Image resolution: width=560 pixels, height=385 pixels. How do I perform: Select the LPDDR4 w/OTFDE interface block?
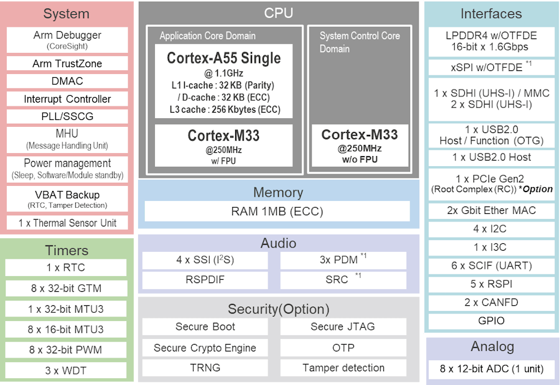[492, 42]
